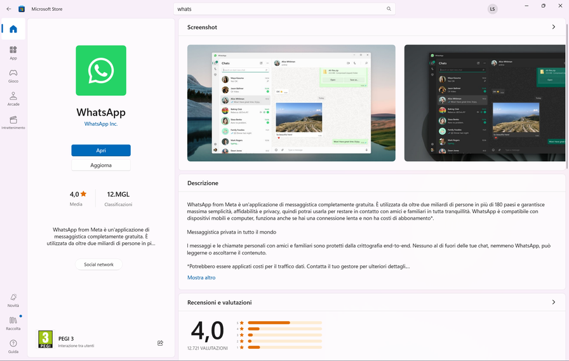Select the Social network category tag
Screen dimensions: 569x361
[x=98, y=265]
